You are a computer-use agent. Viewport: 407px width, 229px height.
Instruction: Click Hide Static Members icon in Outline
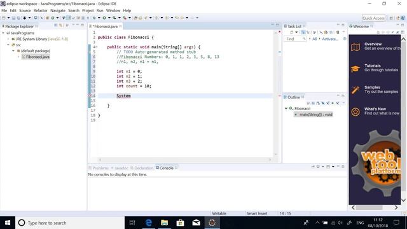point(328,103)
